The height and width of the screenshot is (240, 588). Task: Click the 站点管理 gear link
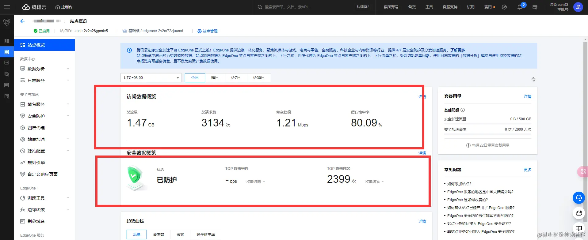point(208,31)
